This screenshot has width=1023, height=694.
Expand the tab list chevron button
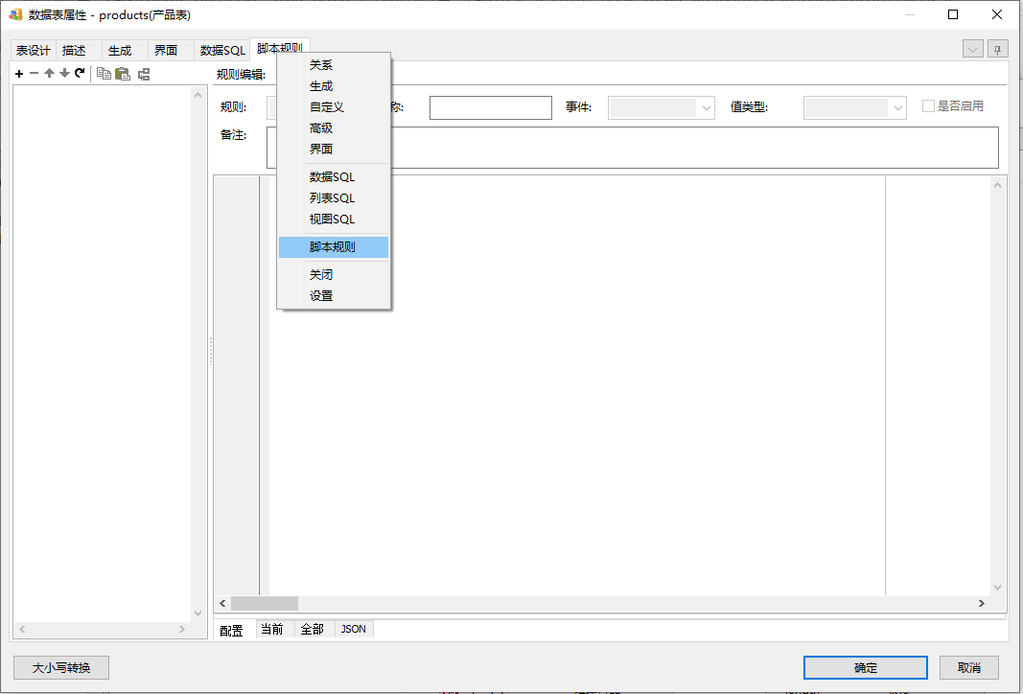(x=973, y=50)
